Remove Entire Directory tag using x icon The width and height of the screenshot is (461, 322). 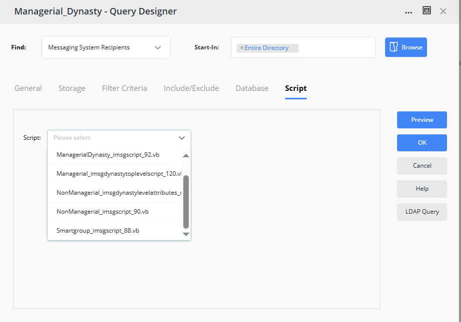tap(242, 48)
